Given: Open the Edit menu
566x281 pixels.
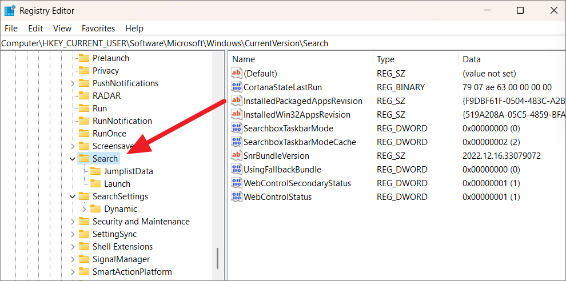Looking at the screenshot, I should tap(36, 29).
